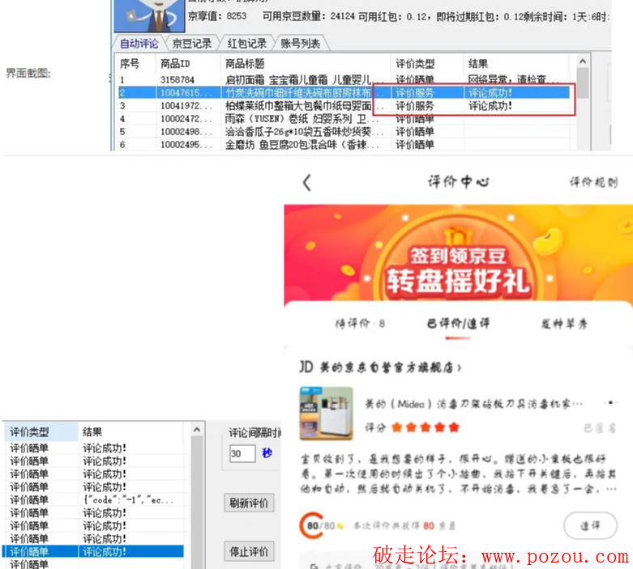Click the top table's vertical scrollbar thumb
This screenshot has width=633, height=569.
click(x=582, y=83)
